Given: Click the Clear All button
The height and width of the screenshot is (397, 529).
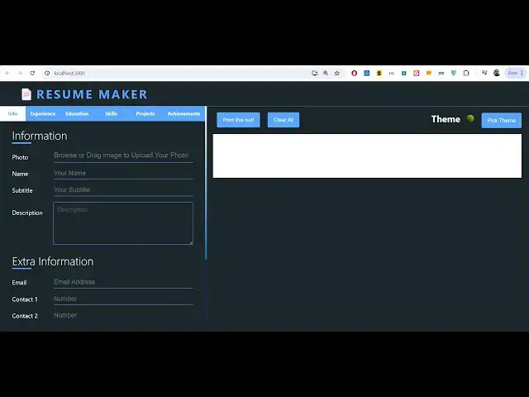Looking at the screenshot, I should pos(284,120).
